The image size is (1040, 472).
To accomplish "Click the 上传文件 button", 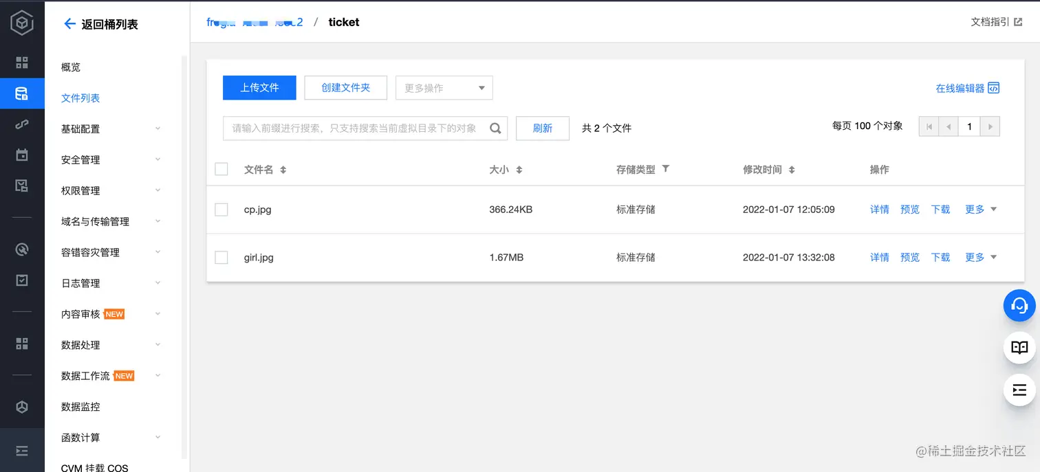I will (x=259, y=88).
